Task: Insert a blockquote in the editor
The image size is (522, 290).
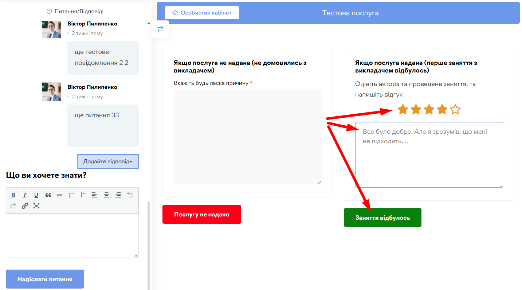Action: click(48, 195)
